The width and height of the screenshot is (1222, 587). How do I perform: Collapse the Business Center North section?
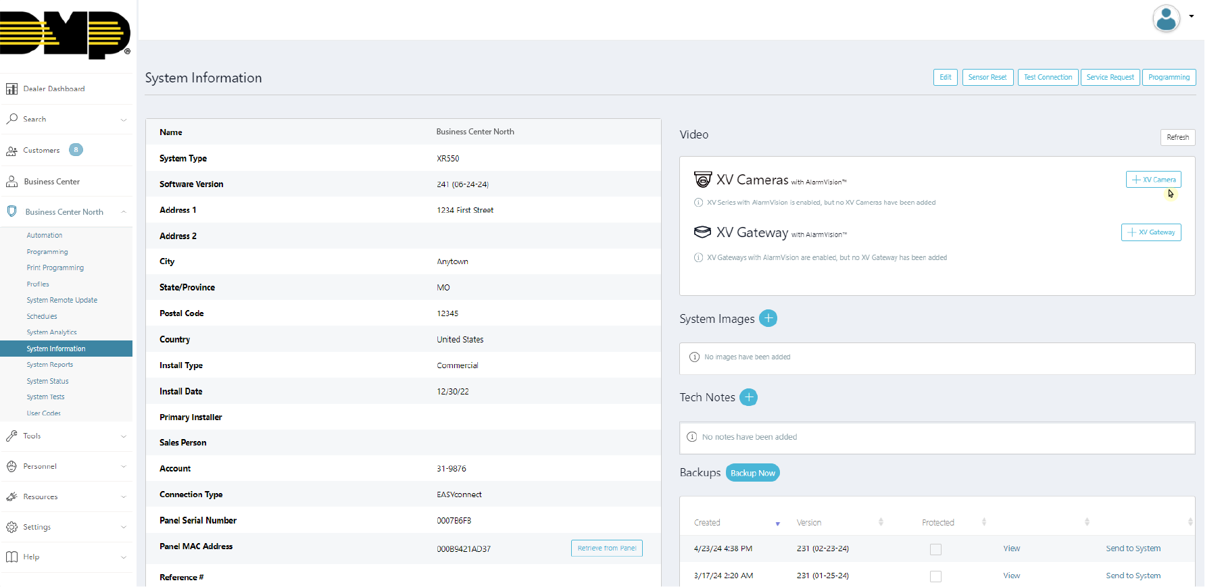point(124,212)
